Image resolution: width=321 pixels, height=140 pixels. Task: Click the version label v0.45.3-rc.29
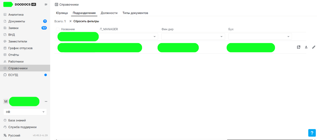click(40, 135)
